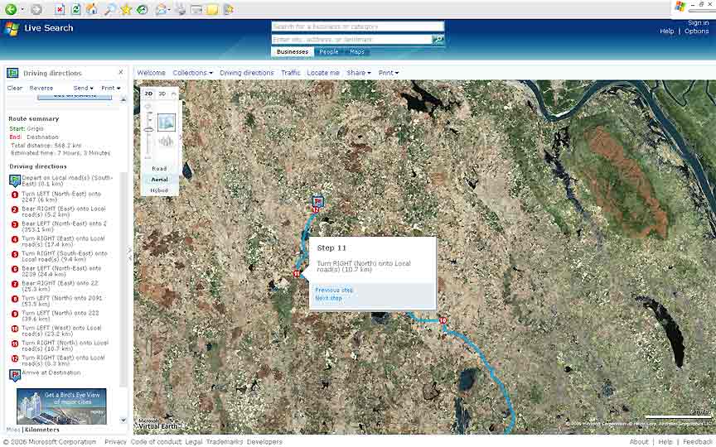Image resolution: width=716 pixels, height=447 pixels.
Task: Open the Print dropdown in directions panel
Action: [x=111, y=88]
